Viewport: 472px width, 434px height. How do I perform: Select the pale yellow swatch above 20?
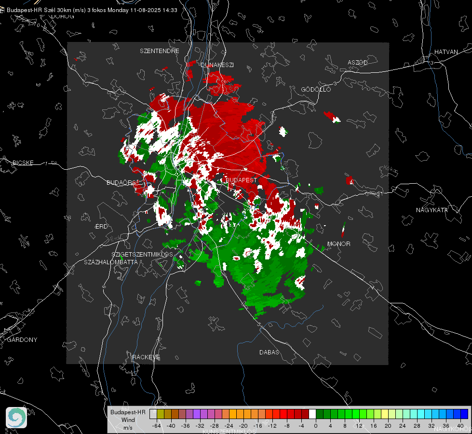pos(385,414)
